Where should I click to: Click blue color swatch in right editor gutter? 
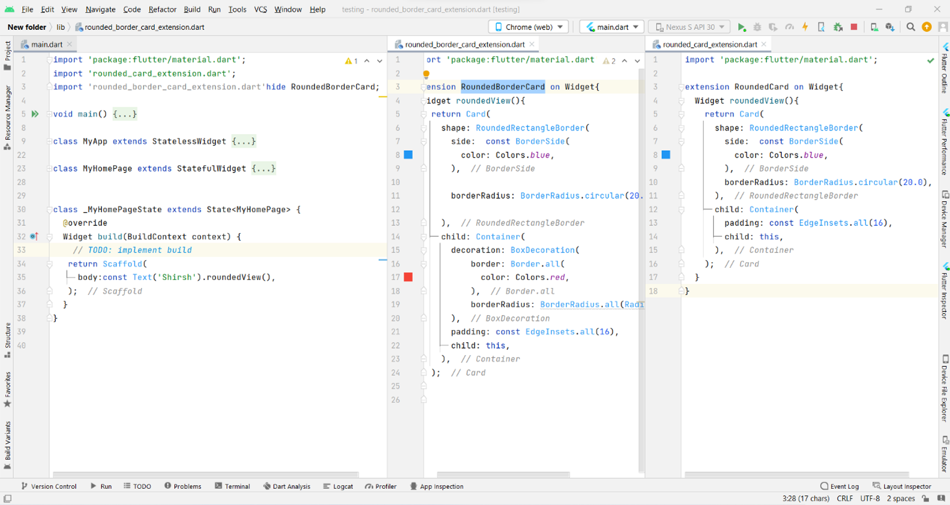666,155
